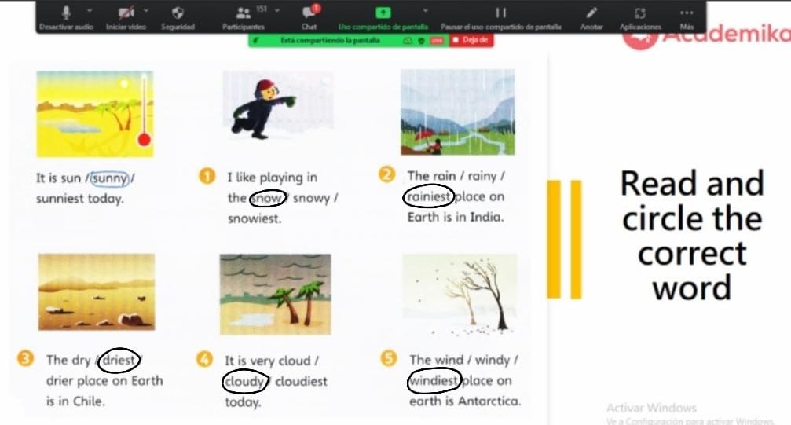Click the shield icon in sharing bar
Image resolution: width=791 pixels, height=425 pixels.
pyautogui.click(x=421, y=40)
